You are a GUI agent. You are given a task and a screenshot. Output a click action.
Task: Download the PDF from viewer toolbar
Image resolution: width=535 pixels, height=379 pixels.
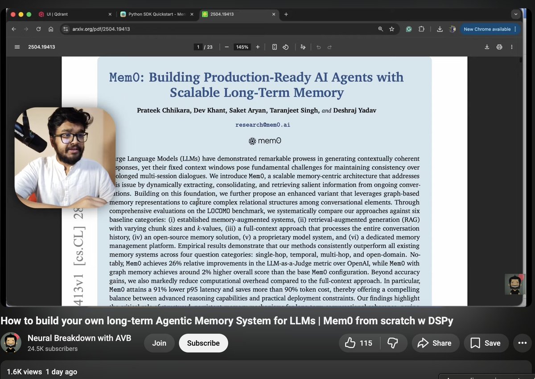coord(487,47)
